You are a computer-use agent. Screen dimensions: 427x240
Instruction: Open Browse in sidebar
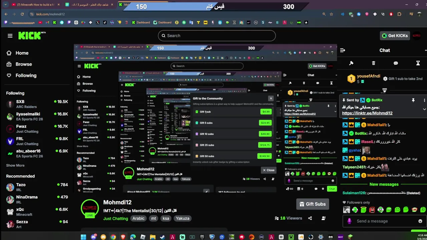19,64
